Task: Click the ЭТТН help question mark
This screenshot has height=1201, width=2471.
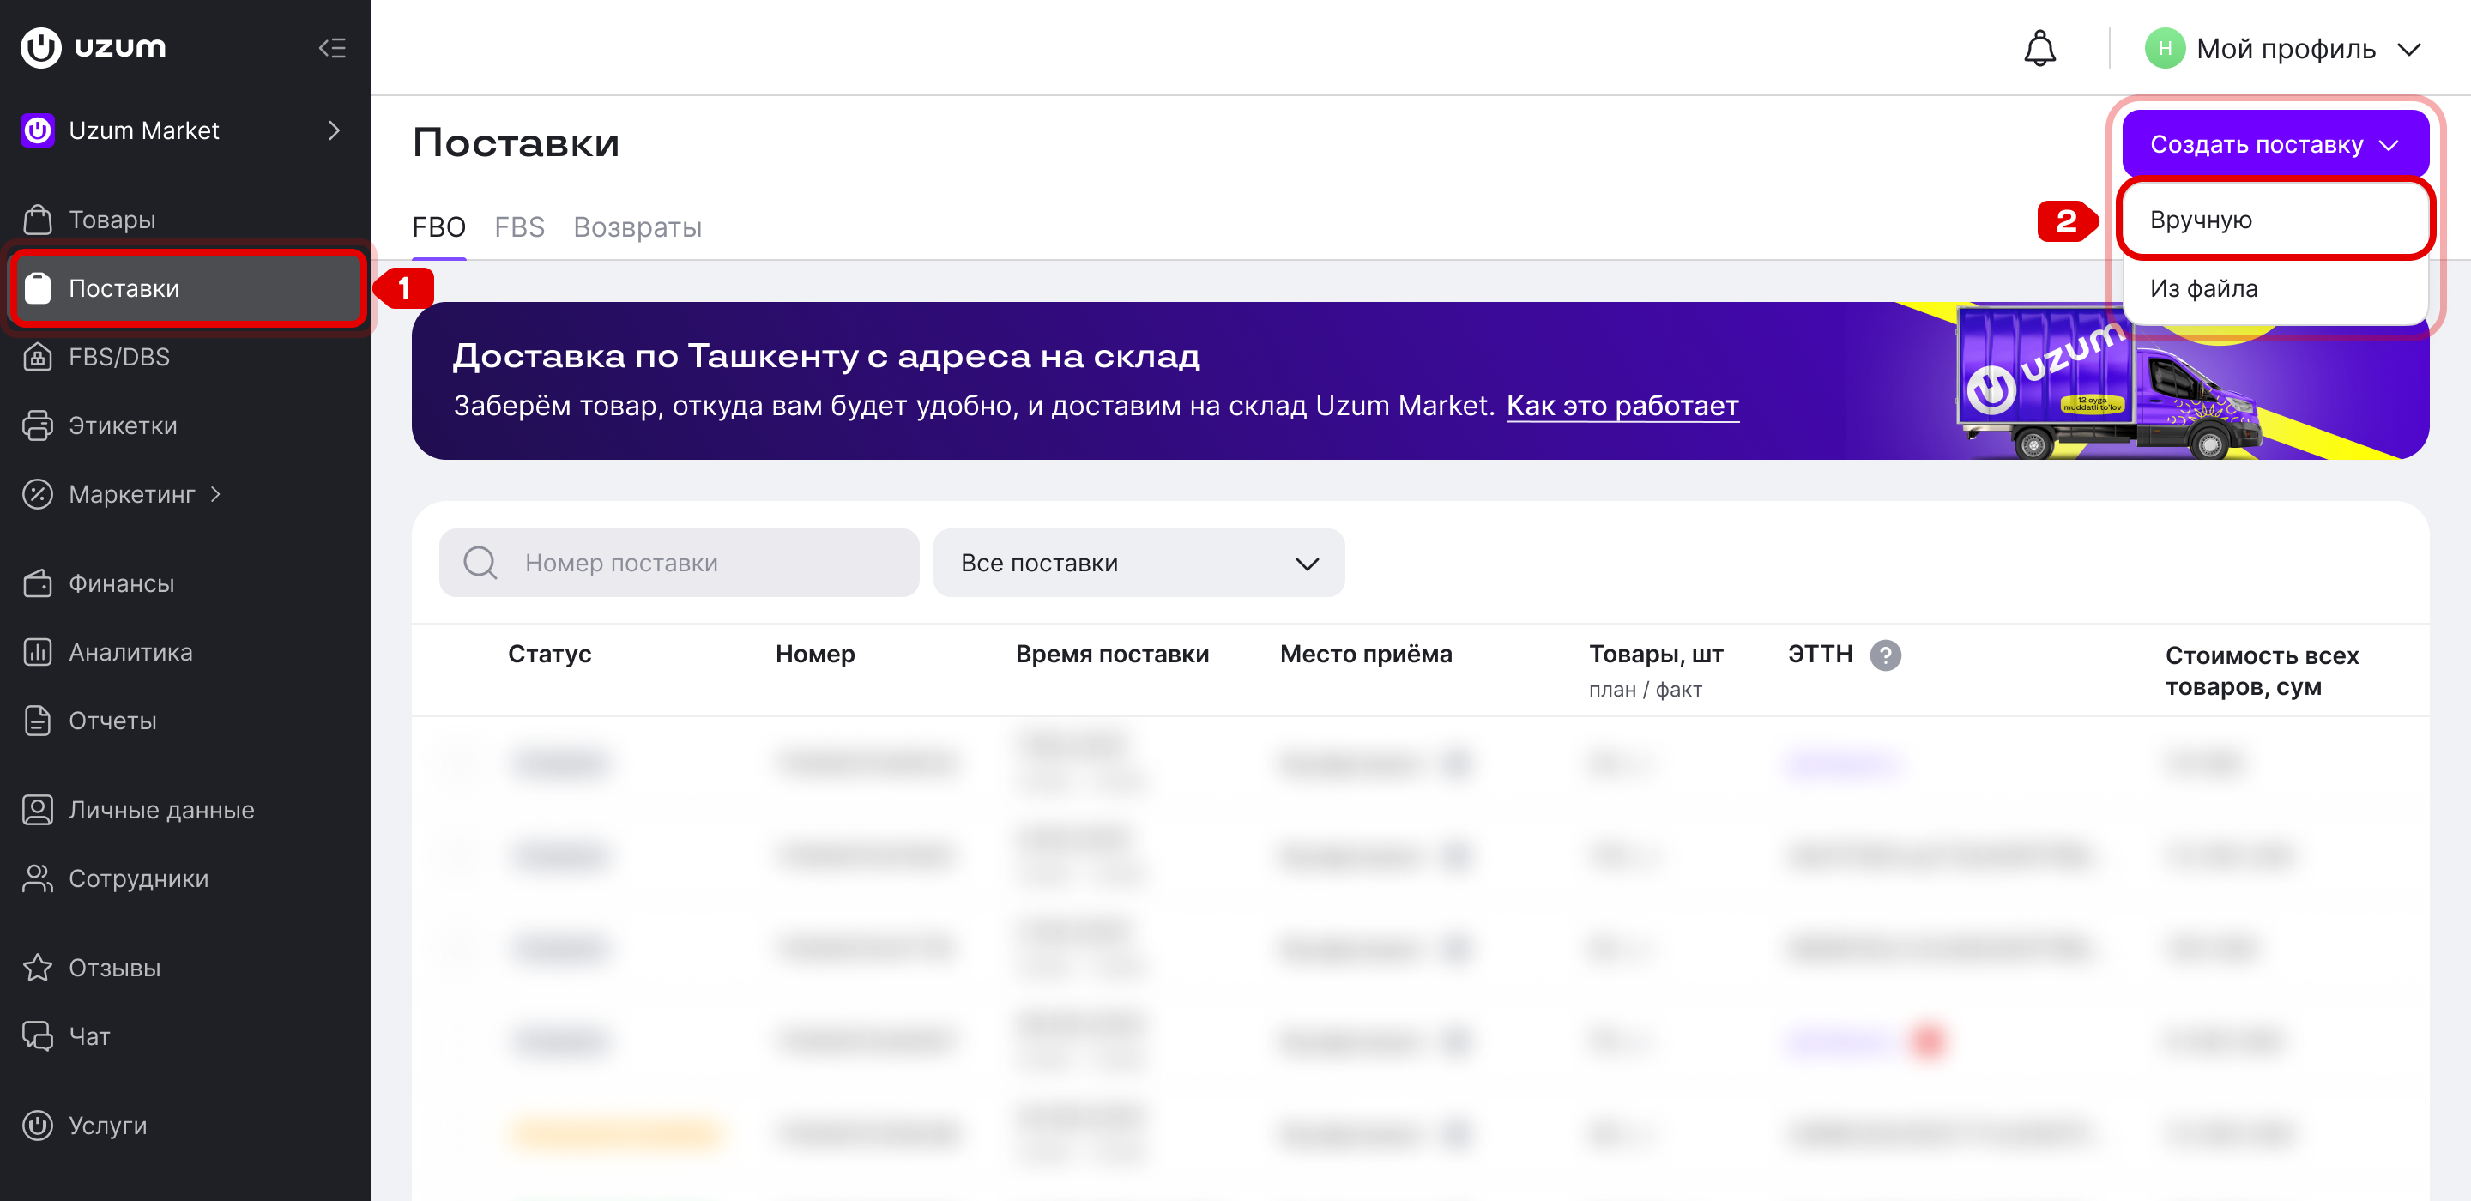Action: point(1885,655)
